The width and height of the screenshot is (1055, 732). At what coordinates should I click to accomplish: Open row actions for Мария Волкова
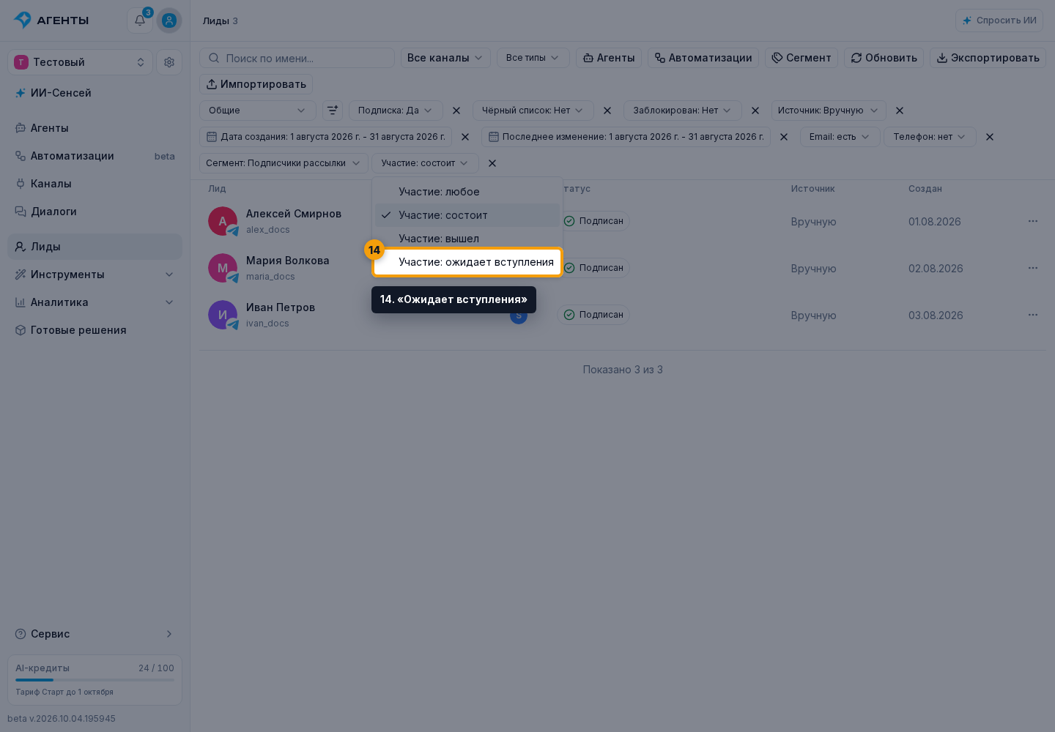pyautogui.click(x=1033, y=268)
